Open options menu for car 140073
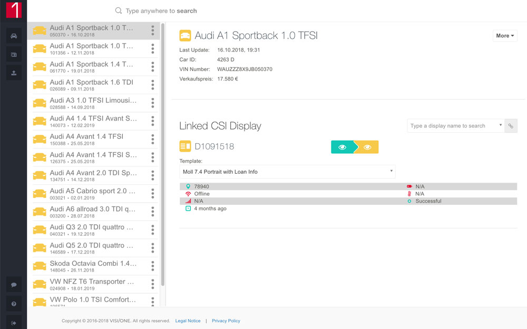 (x=153, y=121)
